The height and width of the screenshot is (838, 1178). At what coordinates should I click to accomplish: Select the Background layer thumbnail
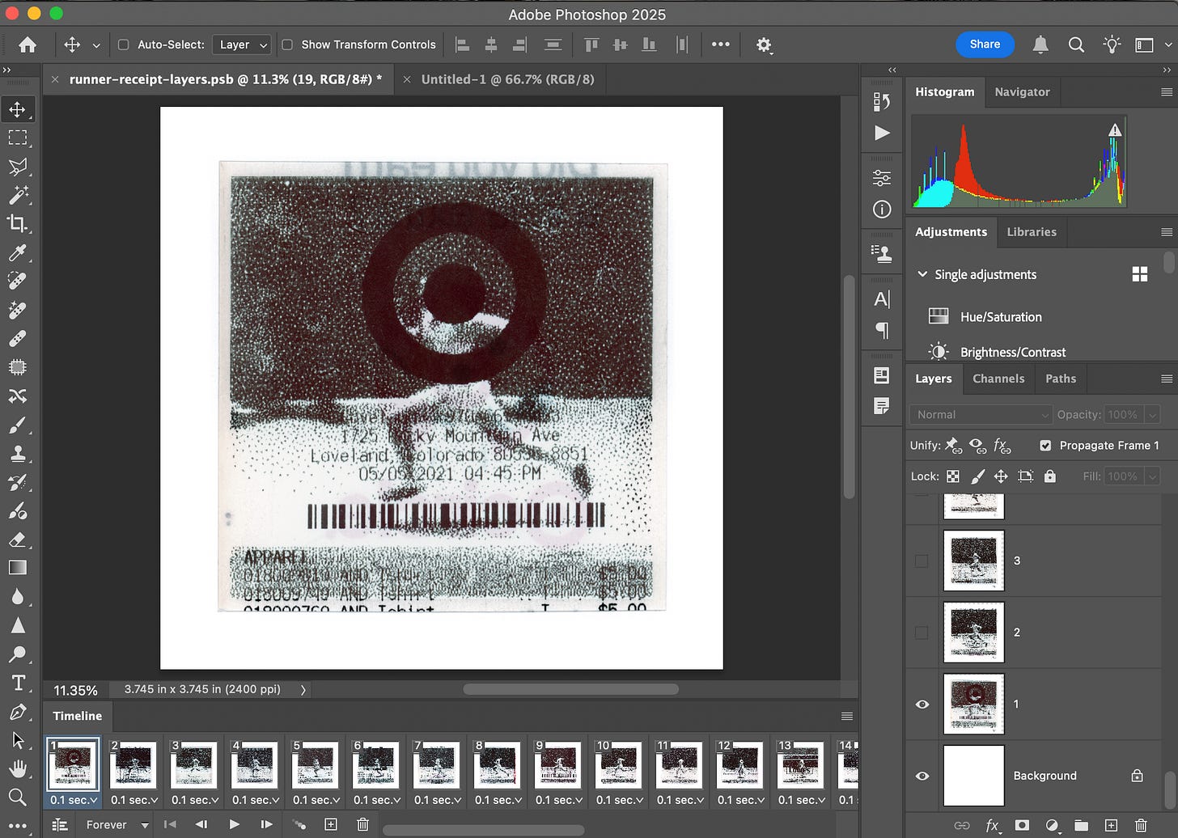click(x=973, y=776)
